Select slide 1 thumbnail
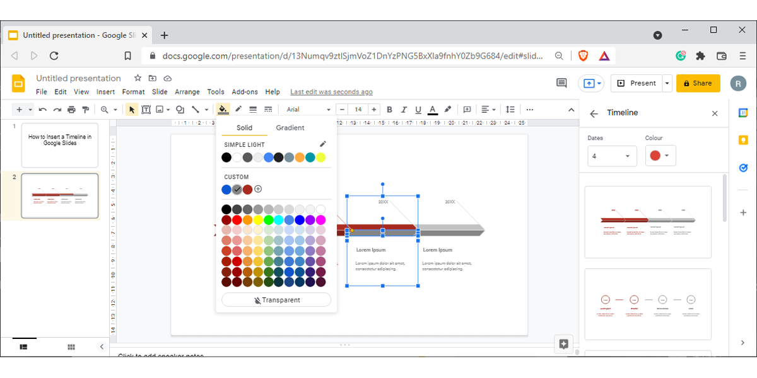Image resolution: width=757 pixels, height=378 pixels. 60,145
